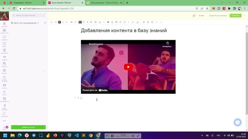Image resolution: width=248 pixels, height=139 pixels.
Task: Open the three-dots more menu in sidebar
Action: [x=4, y=121]
